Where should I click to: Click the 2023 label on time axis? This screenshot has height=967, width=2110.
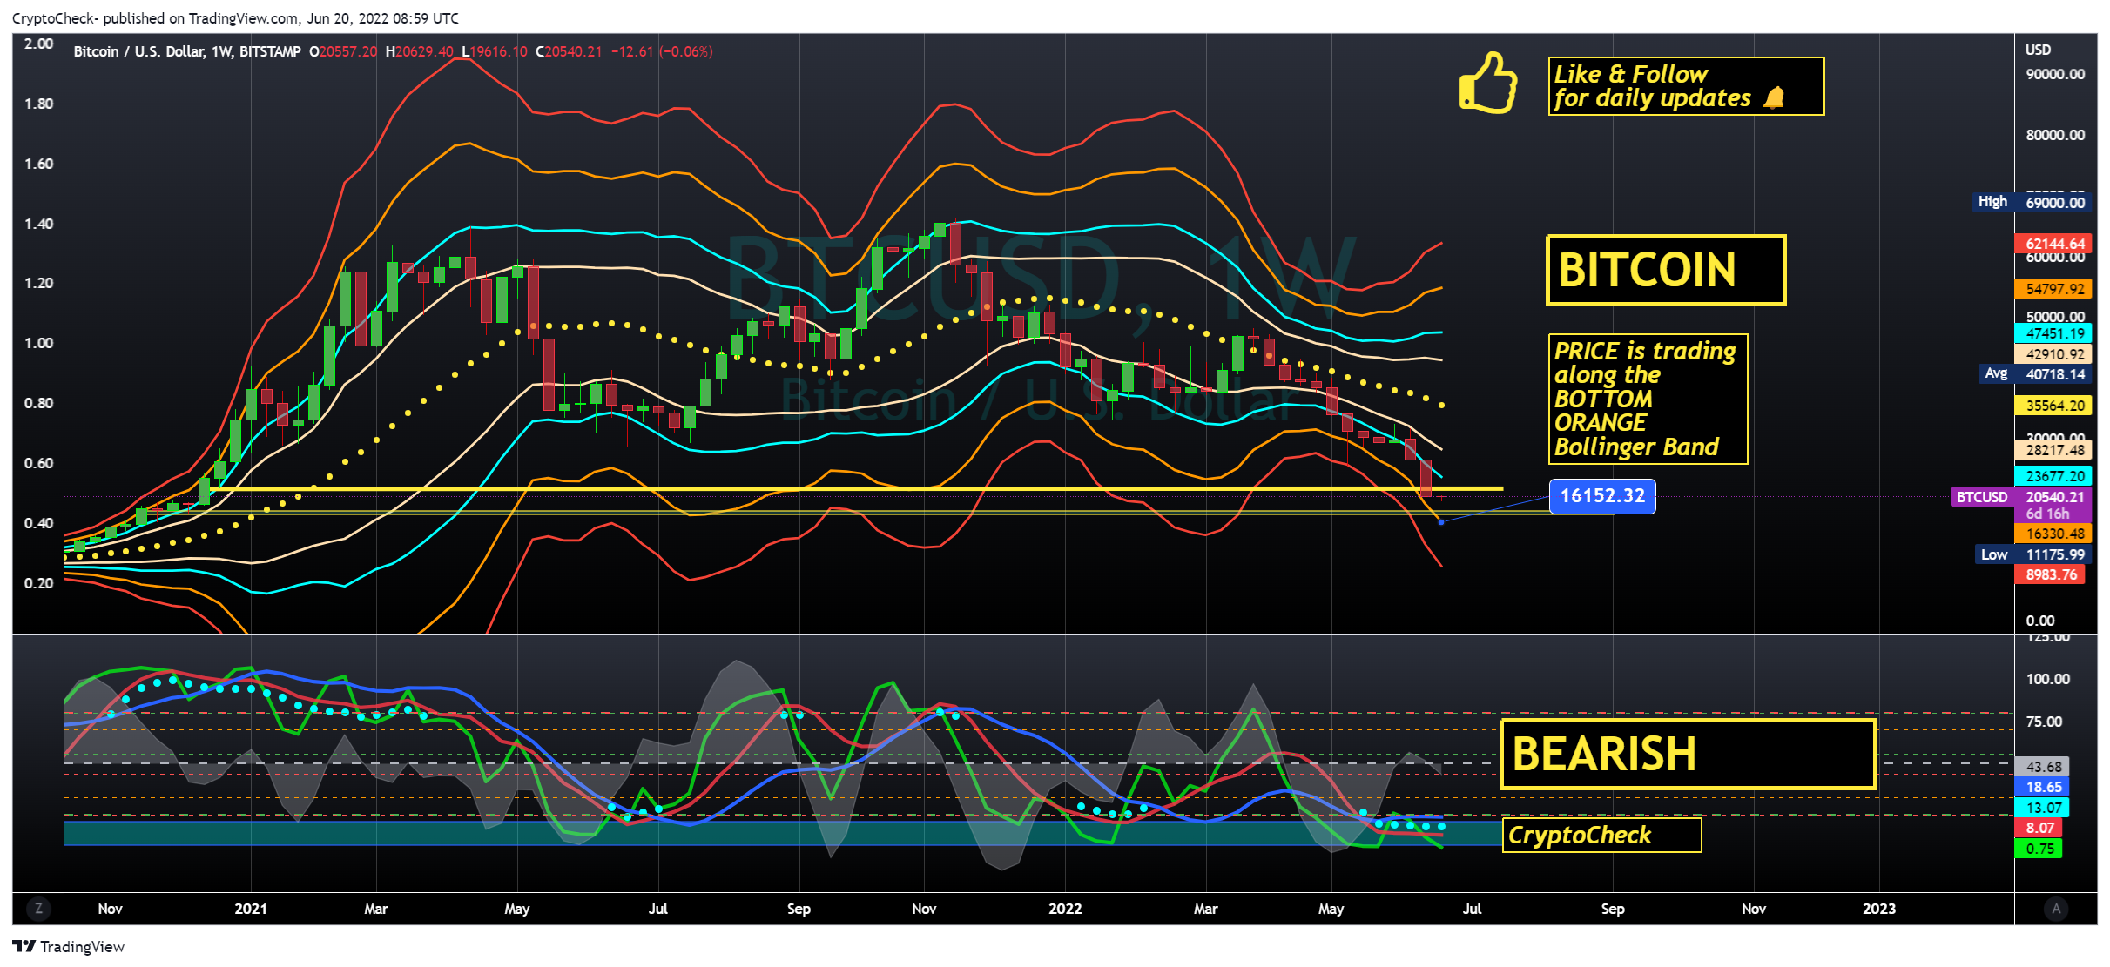(x=1878, y=909)
